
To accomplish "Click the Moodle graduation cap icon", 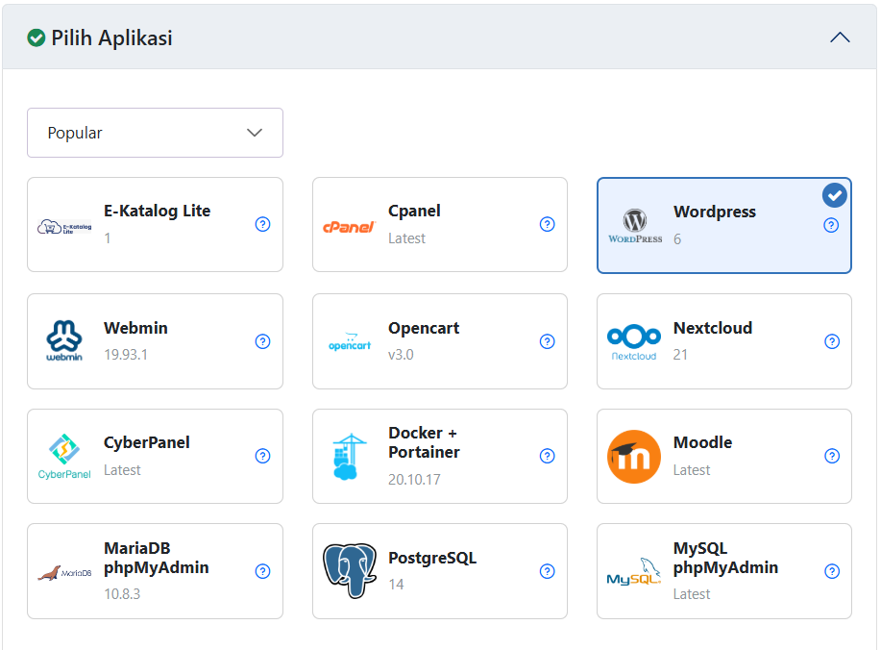I will [633, 456].
